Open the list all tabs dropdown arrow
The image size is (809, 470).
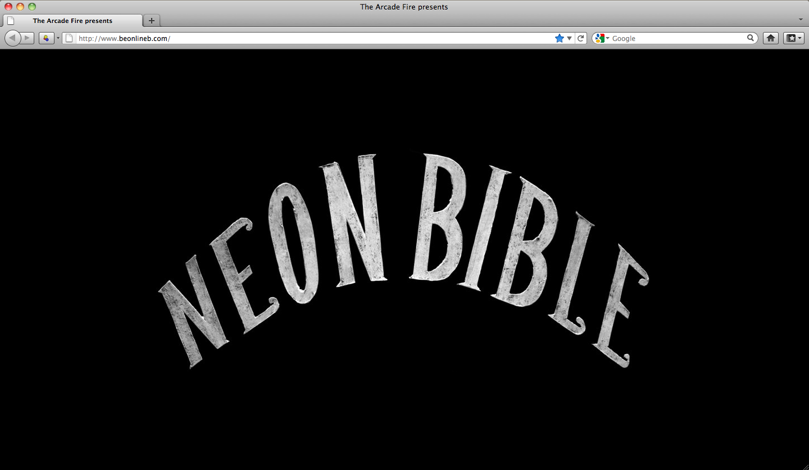801,19
